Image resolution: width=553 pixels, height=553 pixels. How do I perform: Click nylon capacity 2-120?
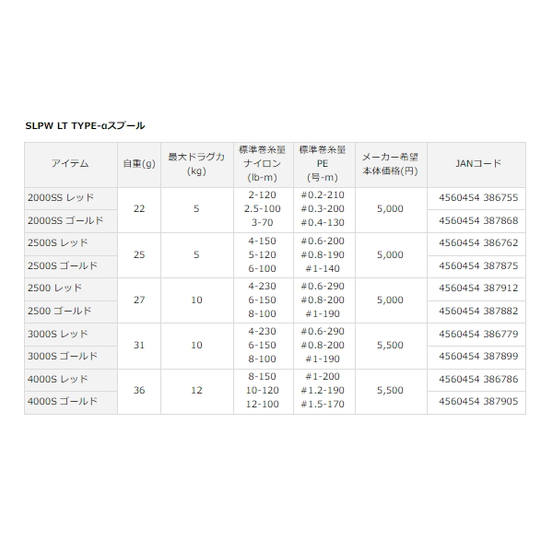262,195
